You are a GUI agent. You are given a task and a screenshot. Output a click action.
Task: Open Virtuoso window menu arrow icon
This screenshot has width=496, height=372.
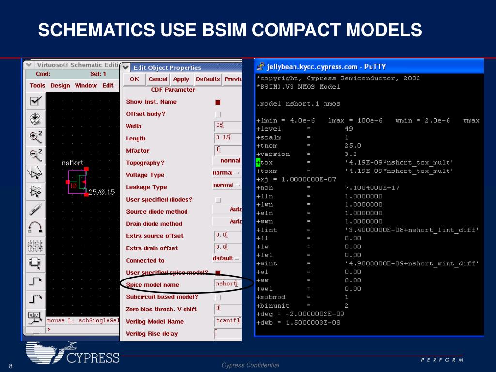[29, 65]
